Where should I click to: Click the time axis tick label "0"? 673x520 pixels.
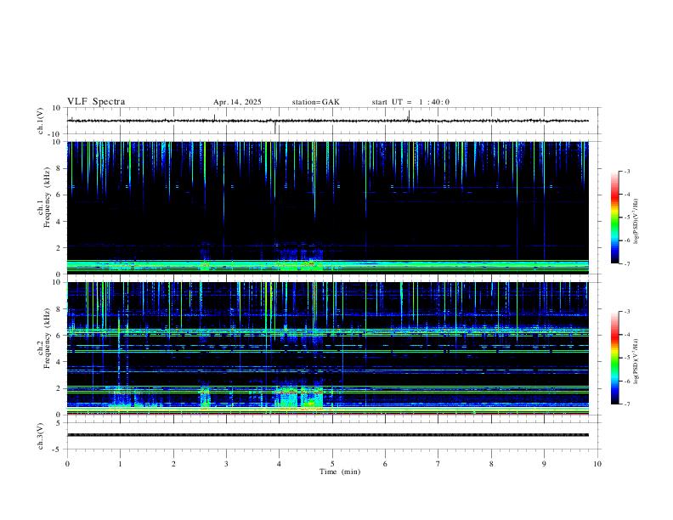point(67,464)
